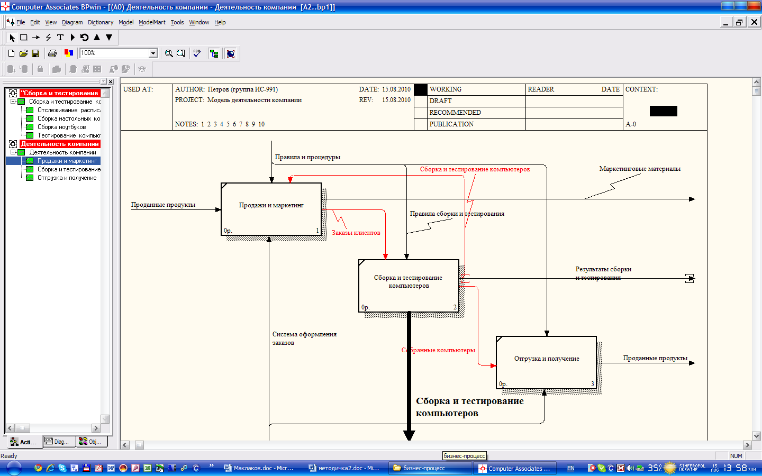This screenshot has width=762, height=476.
Task: Select 'Тестирование компью' tree item
Action: tap(69, 135)
